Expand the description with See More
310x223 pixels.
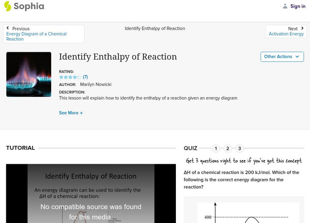pyautogui.click(x=71, y=112)
